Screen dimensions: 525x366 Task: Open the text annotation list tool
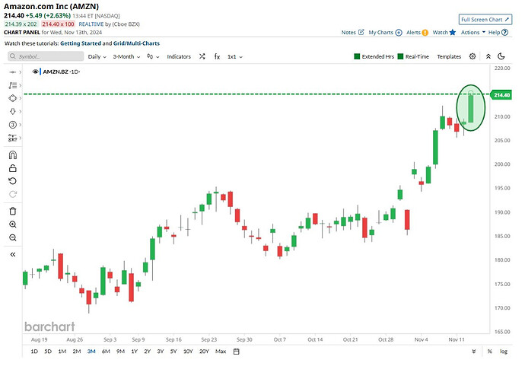(x=13, y=85)
